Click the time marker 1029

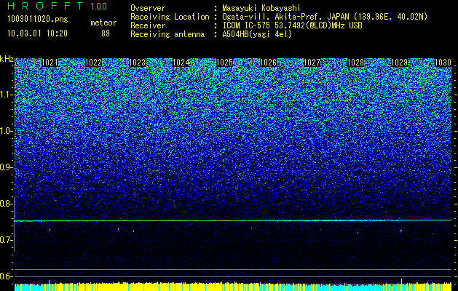click(399, 63)
